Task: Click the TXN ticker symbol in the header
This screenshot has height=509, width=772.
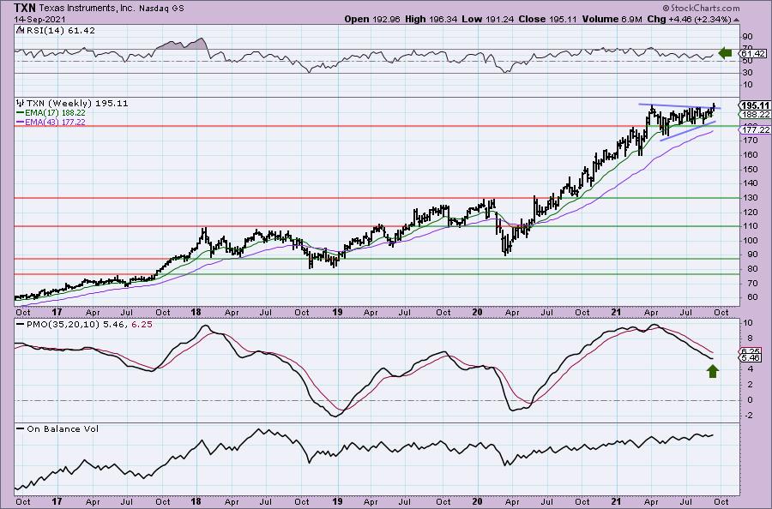Action: (24, 8)
